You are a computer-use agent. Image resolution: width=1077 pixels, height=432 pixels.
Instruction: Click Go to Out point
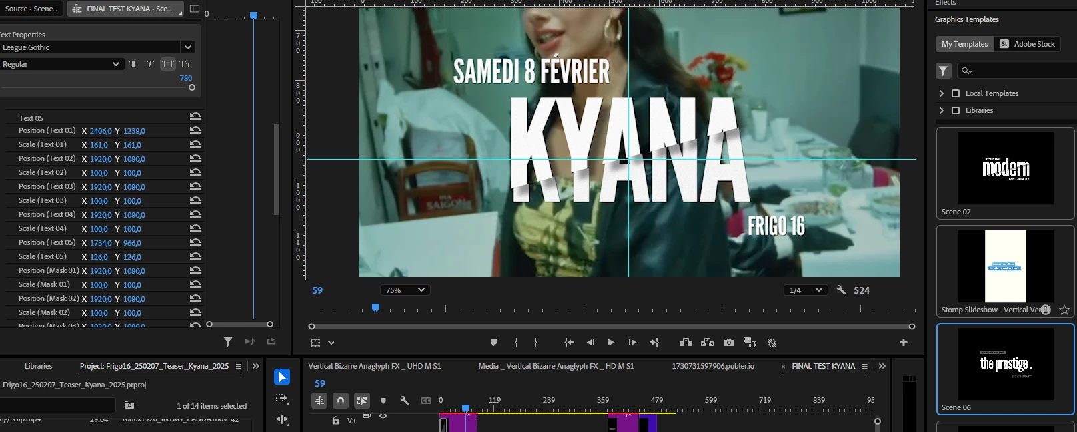click(654, 343)
